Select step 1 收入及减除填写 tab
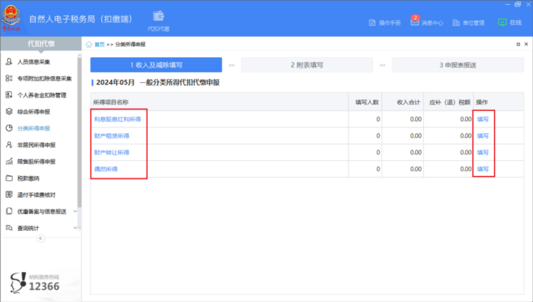The height and width of the screenshot is (302, 533). (156, 65)
